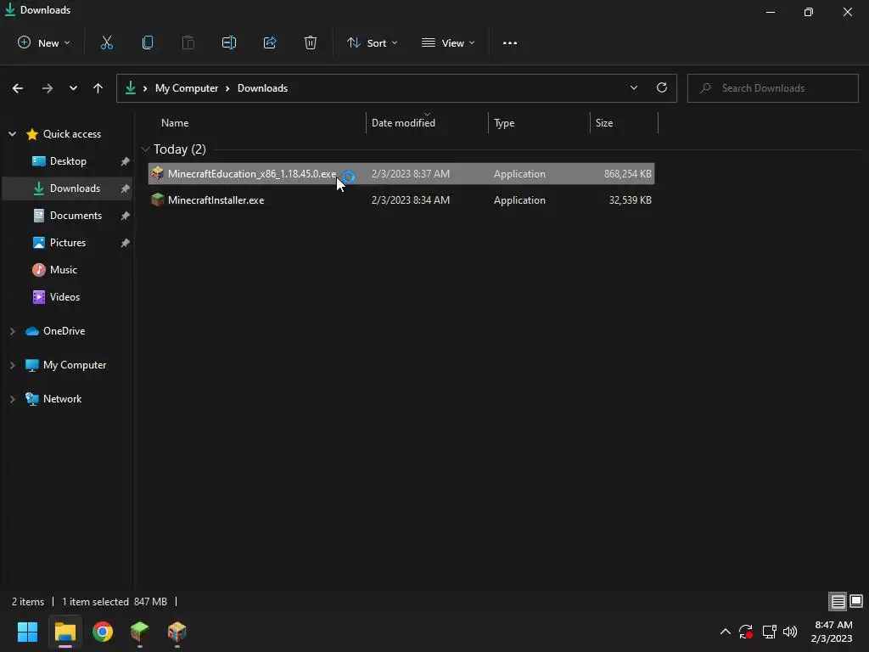
Task: Click the Rename icon in toolbar
Action: [x=229, y=42]
